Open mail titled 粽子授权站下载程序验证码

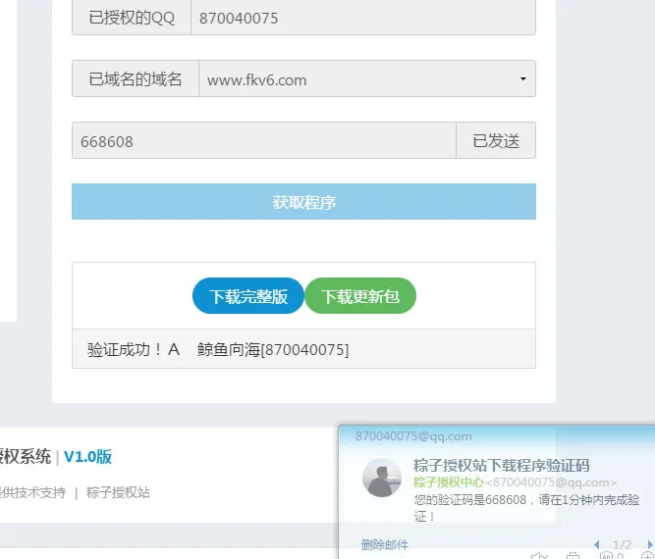[501, 465]
